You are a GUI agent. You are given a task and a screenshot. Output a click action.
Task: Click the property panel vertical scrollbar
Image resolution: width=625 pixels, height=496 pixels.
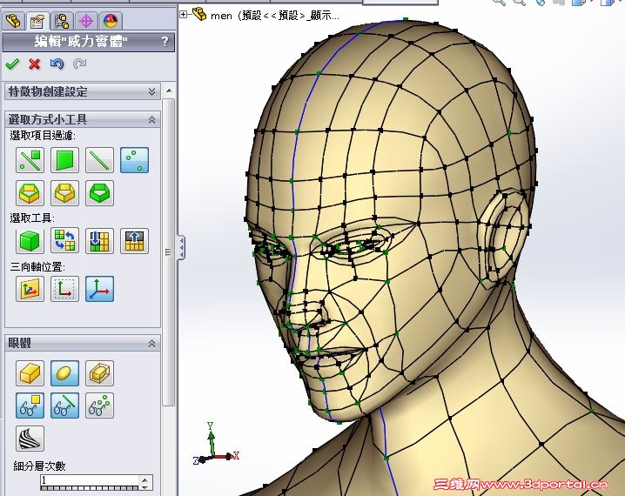tap(169, 252)
